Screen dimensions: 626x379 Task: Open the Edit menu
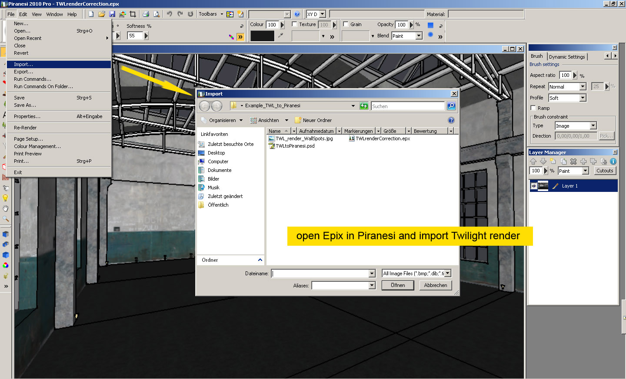pyautogui.click(x=23, y=14)
